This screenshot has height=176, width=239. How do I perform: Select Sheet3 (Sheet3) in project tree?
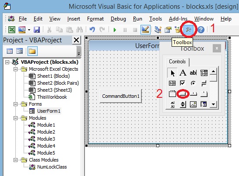click(54, 90)
